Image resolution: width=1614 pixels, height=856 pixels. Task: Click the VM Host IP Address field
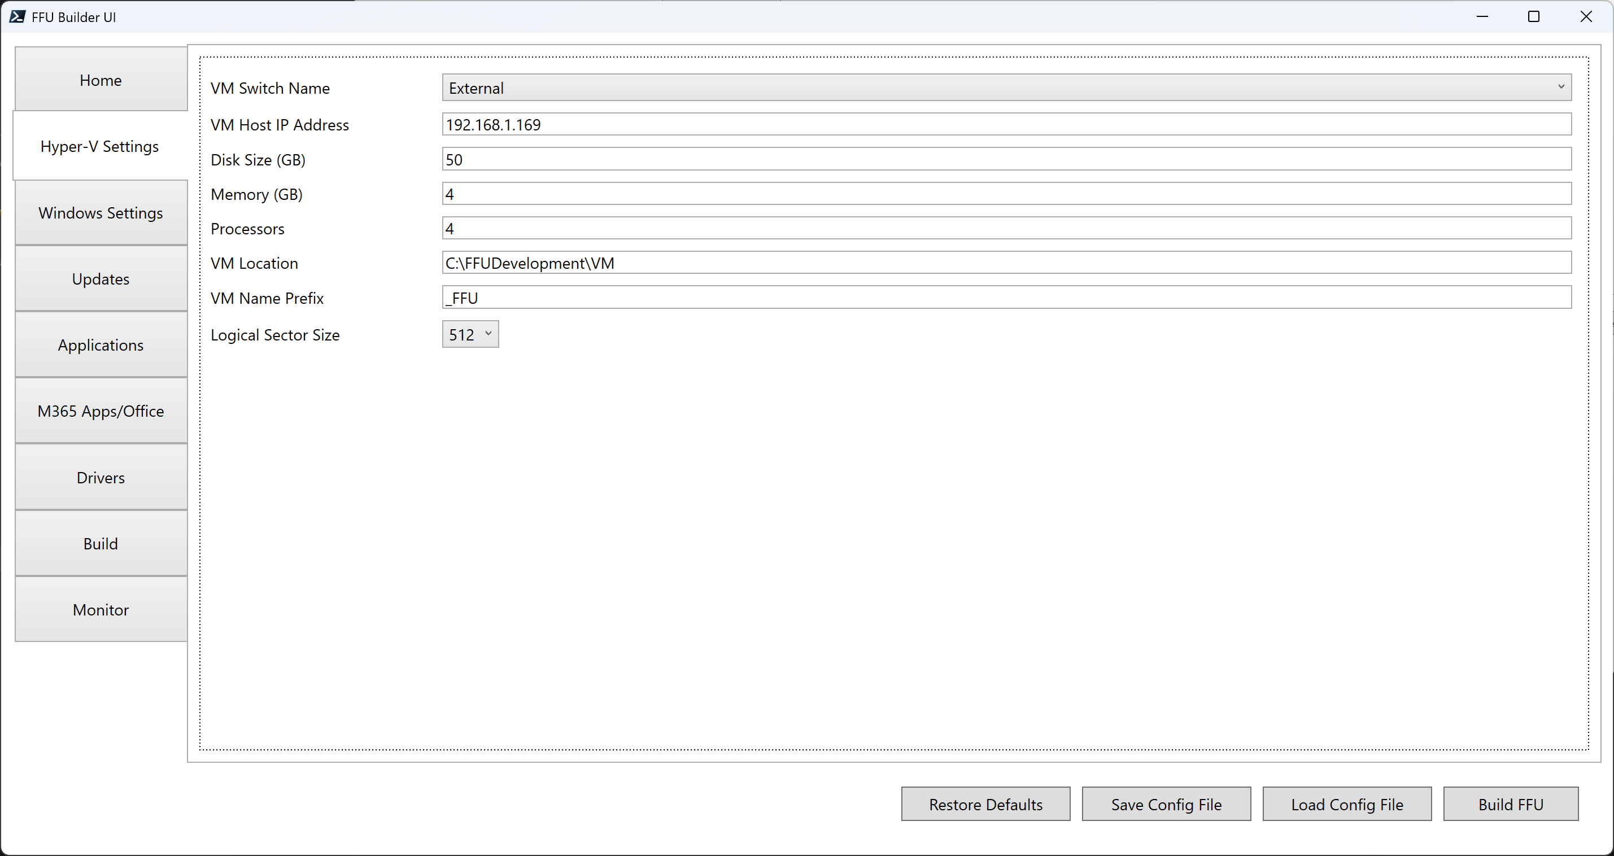pyautogui.click(x=1006, y=125)
